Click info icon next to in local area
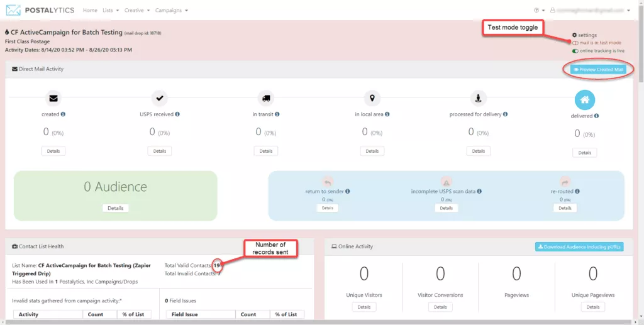Viewport: 644px width, 325px height. pos(387,114)
